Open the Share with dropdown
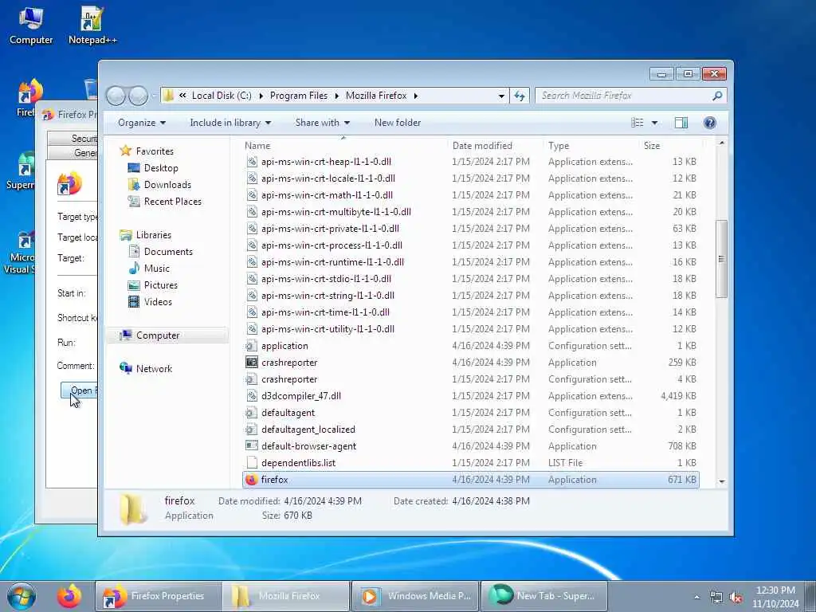This screenshot has height=612, width=816. (x=322, y=123)
